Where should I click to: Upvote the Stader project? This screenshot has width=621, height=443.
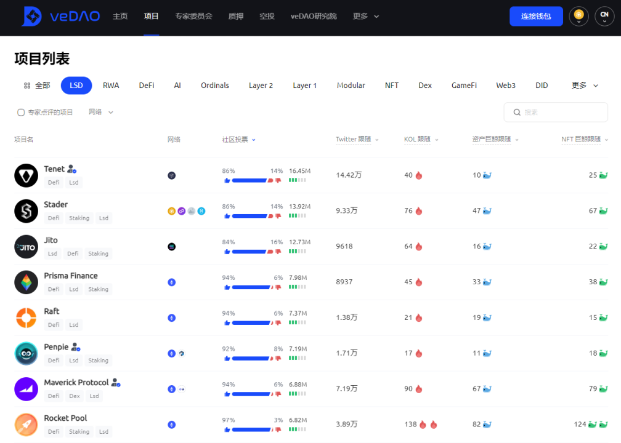coord(227,216)
